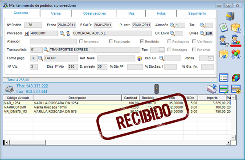The width and height of the screenshot is (245, 160).
Task: Click the Descripcion column header
Action: (x=77, y=98)
